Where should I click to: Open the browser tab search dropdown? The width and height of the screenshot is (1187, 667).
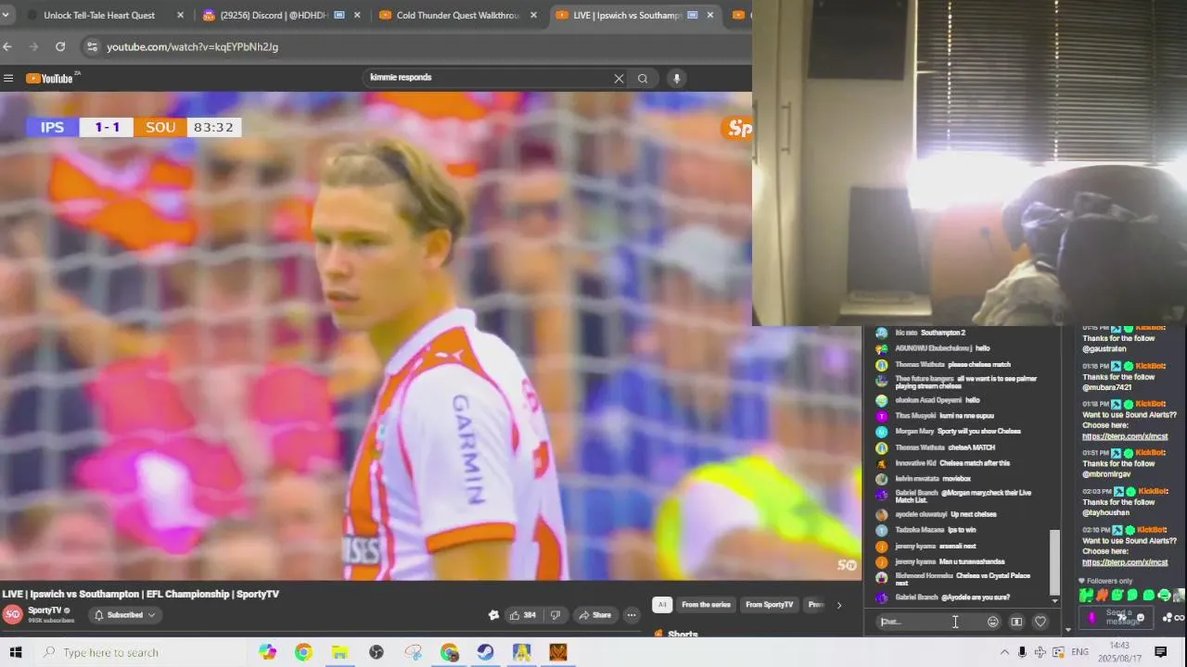point(6,15)
